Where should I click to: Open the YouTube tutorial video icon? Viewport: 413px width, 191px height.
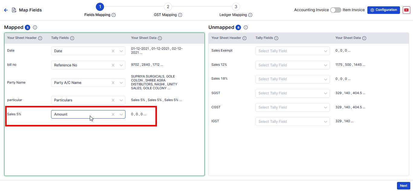[x=406, y=10]
